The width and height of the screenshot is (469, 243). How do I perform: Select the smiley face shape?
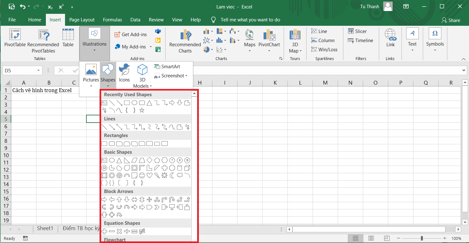pos(142,175)
